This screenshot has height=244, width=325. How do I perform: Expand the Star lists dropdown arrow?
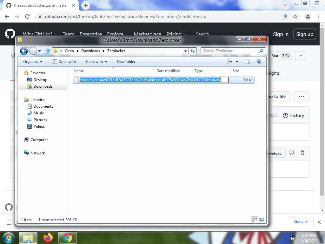pos(301,56)
